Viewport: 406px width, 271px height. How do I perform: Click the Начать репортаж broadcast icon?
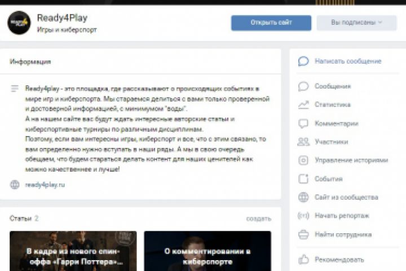point(303,216)
